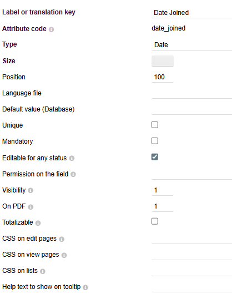Click the CSS on lists info icon

click(43, 271)
